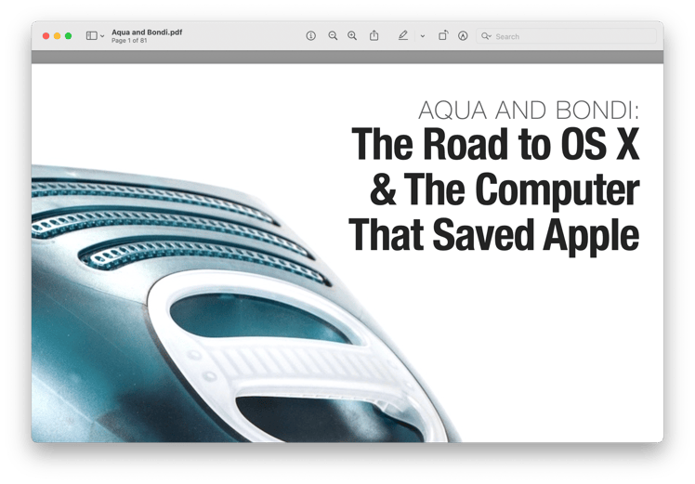The image size is (695, 484).
Task: Open the sidebar view menu icon
Action: 91,36
